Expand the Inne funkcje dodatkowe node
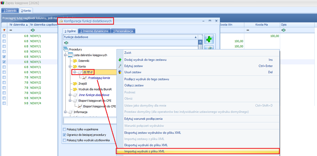Screen dimensions: 317x156 (x=70, y=95)
